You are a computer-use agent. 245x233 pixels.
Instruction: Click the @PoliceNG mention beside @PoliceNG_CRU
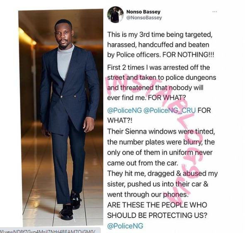pos(124,110)
